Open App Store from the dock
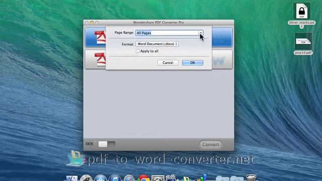This screenshot has width=322, height=181. point(101,178)
